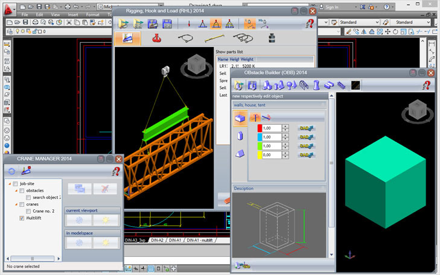
Task: Open help in Obstacle Builder window
Action: [x=426, y=85]
